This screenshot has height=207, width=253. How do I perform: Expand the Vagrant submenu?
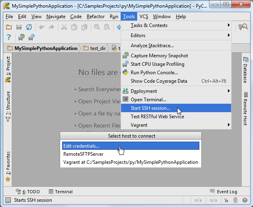[176, 125]
